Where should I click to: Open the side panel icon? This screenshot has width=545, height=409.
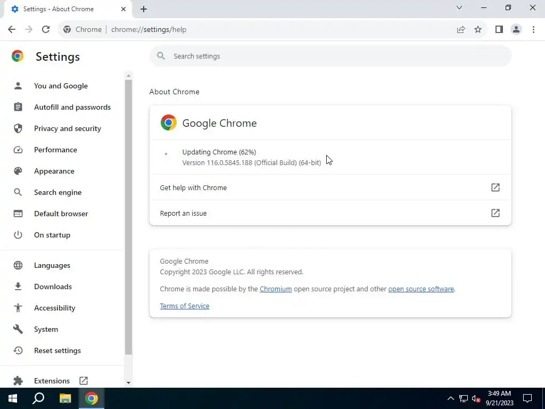click(499, 30)
